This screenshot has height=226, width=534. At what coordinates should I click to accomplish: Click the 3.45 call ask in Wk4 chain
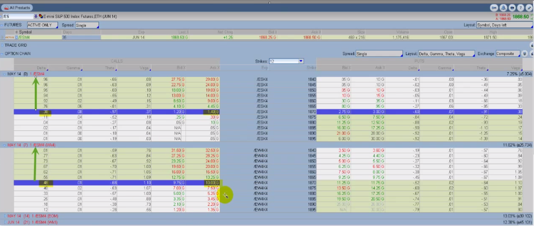click(211, 199)
